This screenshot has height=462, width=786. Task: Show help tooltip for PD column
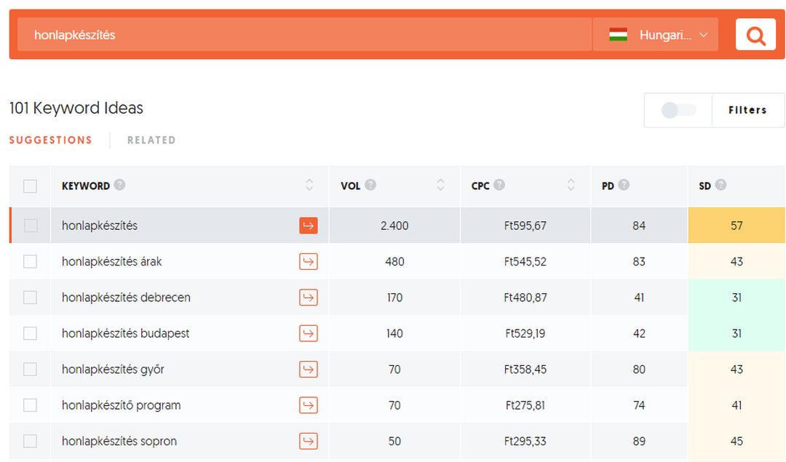tap(624, 185)
